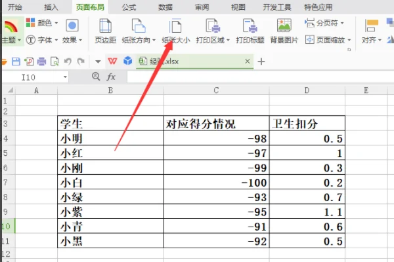Switch to the 开始 (Home) tab
Screen dimensions: 394x262
14,7
